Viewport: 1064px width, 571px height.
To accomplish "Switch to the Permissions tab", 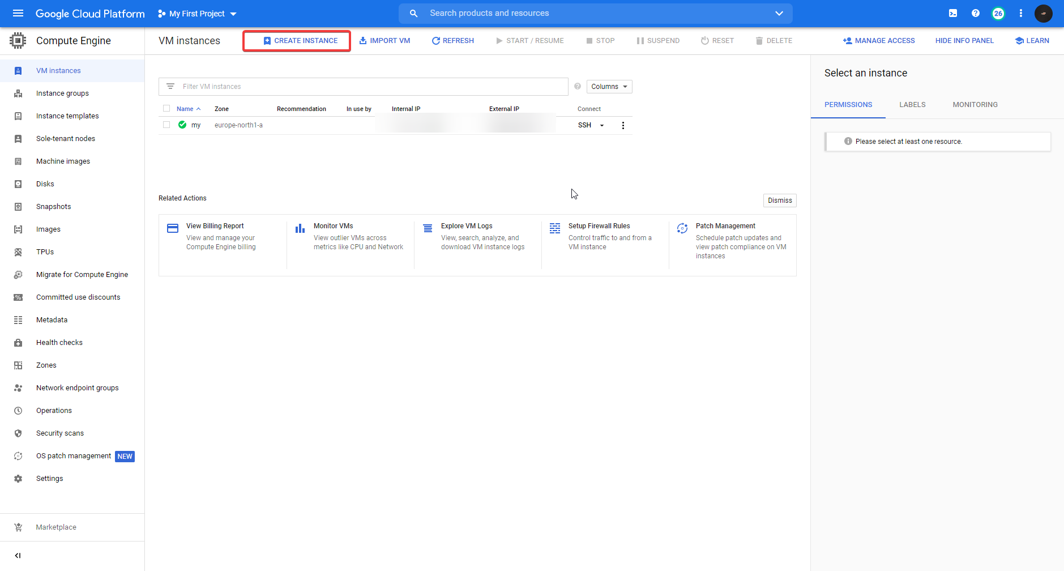I will pos(848,105).
